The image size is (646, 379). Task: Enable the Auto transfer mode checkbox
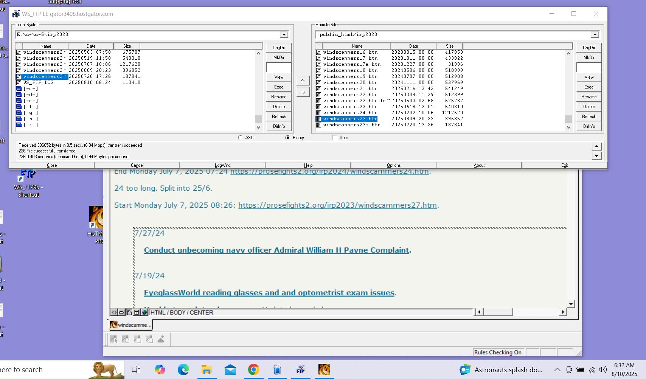click(335, 138)
